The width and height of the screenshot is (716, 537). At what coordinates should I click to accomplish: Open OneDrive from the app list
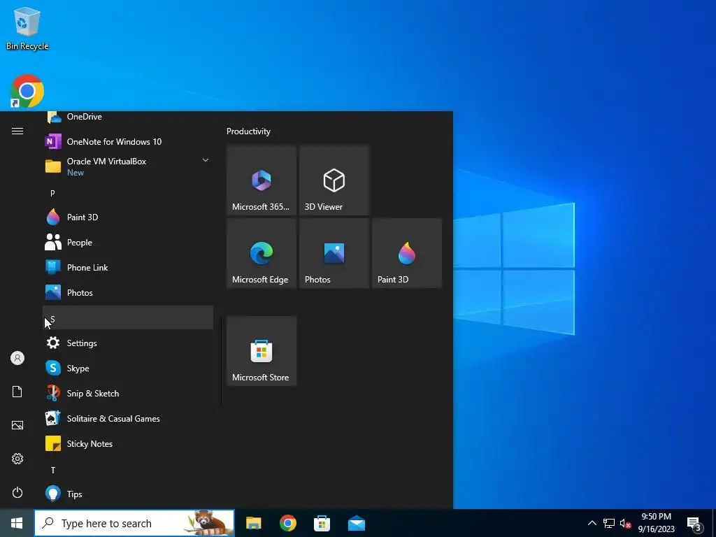(128, 117)
